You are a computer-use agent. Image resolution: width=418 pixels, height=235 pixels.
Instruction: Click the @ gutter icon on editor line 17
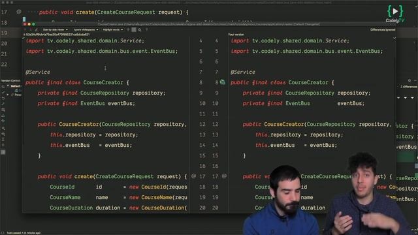coord(19,12)
